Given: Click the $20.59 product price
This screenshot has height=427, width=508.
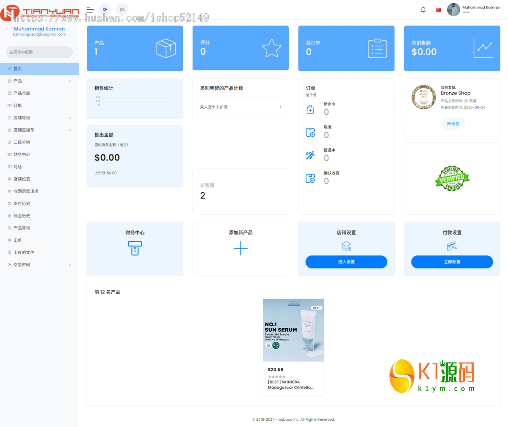Looking at the screenshot, I should [276, 369].
